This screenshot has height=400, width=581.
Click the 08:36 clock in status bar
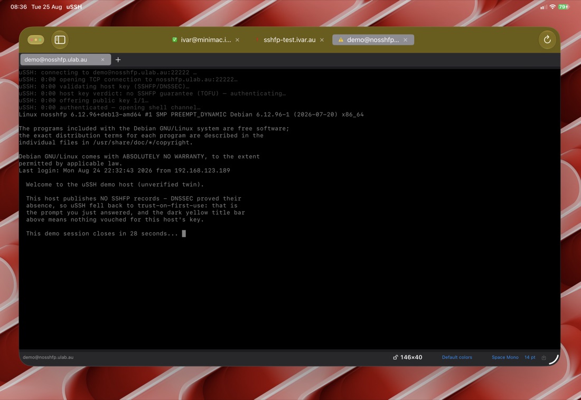[x=18, y=7]
